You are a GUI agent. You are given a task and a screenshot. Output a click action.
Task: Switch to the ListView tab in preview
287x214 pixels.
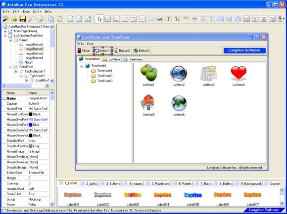click(111, 59)
